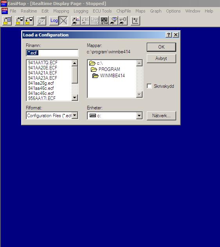220x247 pixels.
Task: Open the Window menu
Action: point(193,11)
